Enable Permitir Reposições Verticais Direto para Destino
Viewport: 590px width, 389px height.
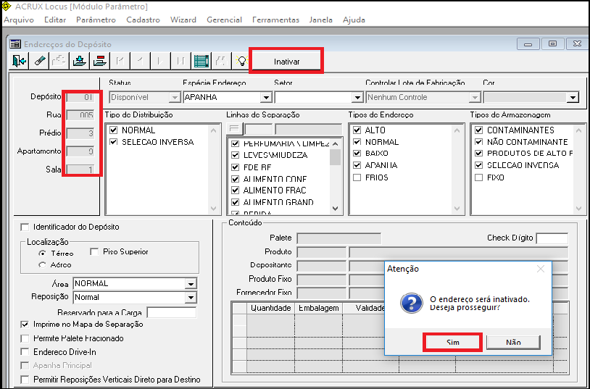point(25,379)
